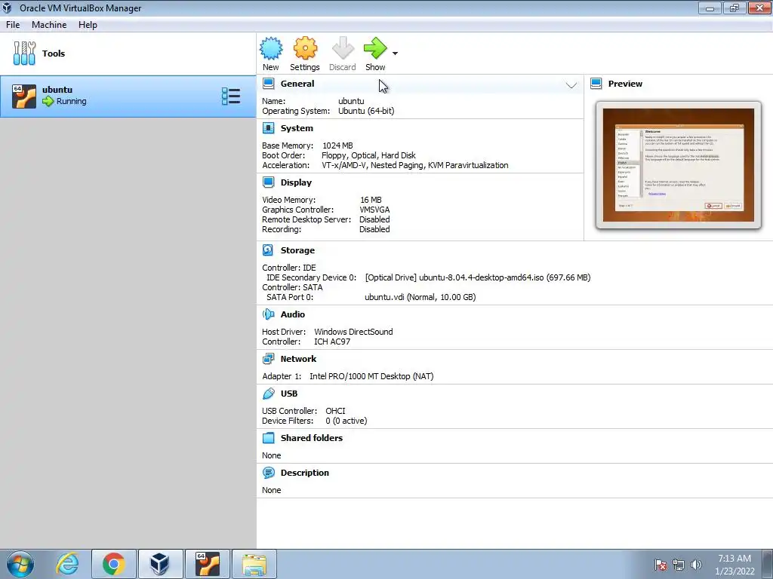
Task: Launch Google Chrome from taskbar
Action: click(114, 564)
